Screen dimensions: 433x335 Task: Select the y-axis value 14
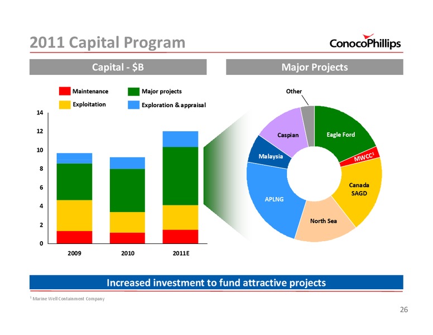point(40,112)
